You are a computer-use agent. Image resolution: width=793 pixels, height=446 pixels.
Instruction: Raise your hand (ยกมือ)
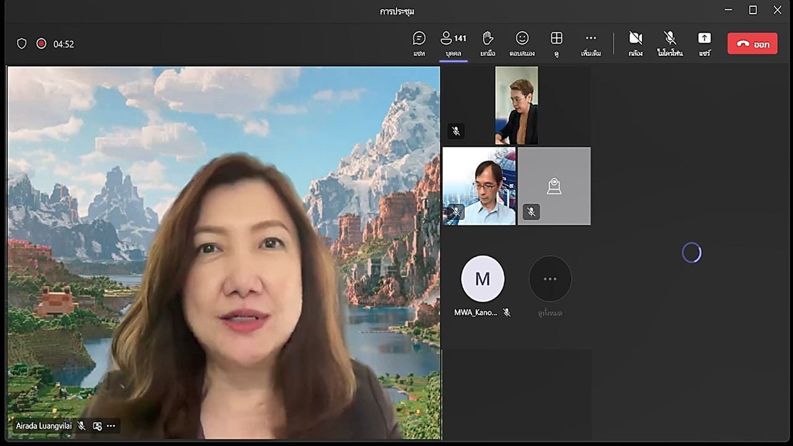pos(488,43)
